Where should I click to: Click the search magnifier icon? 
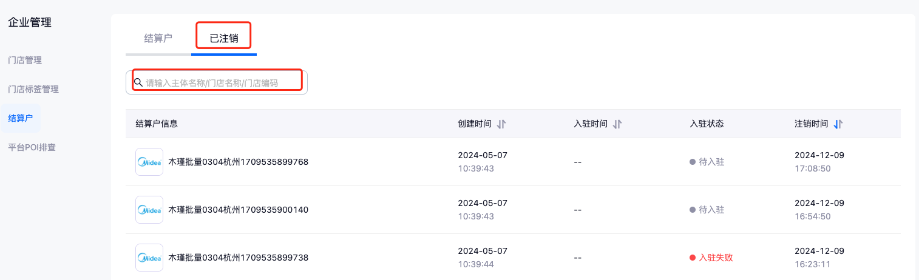click(x=138, y=82)
